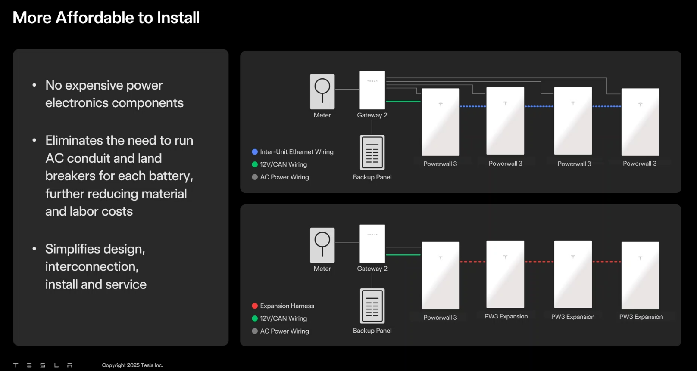Click 'AC Power Wiring' label in top legend
Screen dimensions: 697x371
coord(284,177)
